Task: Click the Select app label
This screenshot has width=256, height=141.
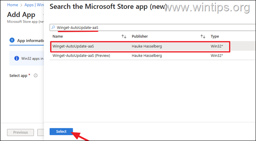Action: tap(18, 75)
